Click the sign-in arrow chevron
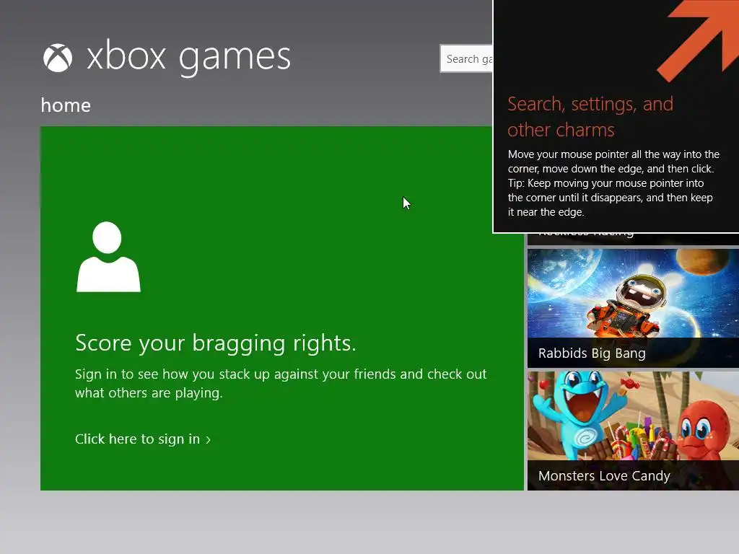 [209, 440]
